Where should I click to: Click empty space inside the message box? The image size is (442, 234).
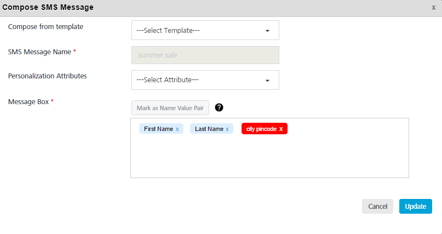(x=269, y=158)
